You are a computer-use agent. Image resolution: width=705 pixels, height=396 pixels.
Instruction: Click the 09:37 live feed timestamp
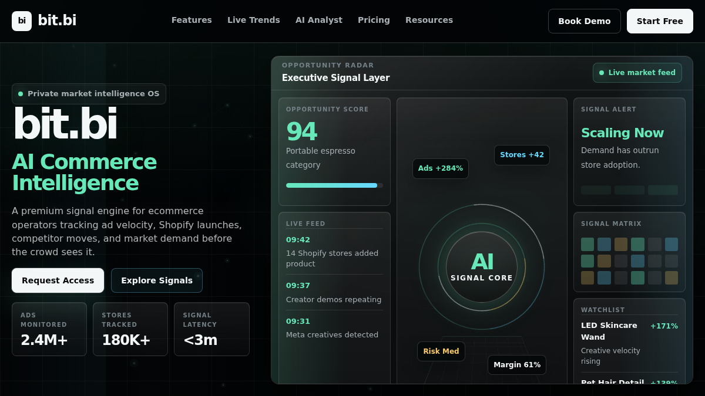click(x=298, y=286)
